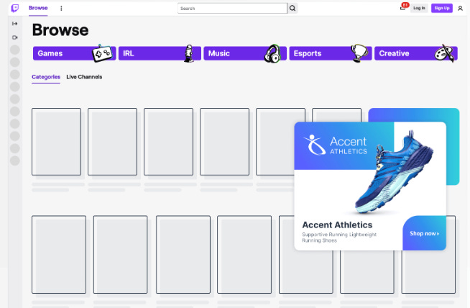Switch to the Live Channels tab
Screen dimensions: 470x308
point(84,77)
